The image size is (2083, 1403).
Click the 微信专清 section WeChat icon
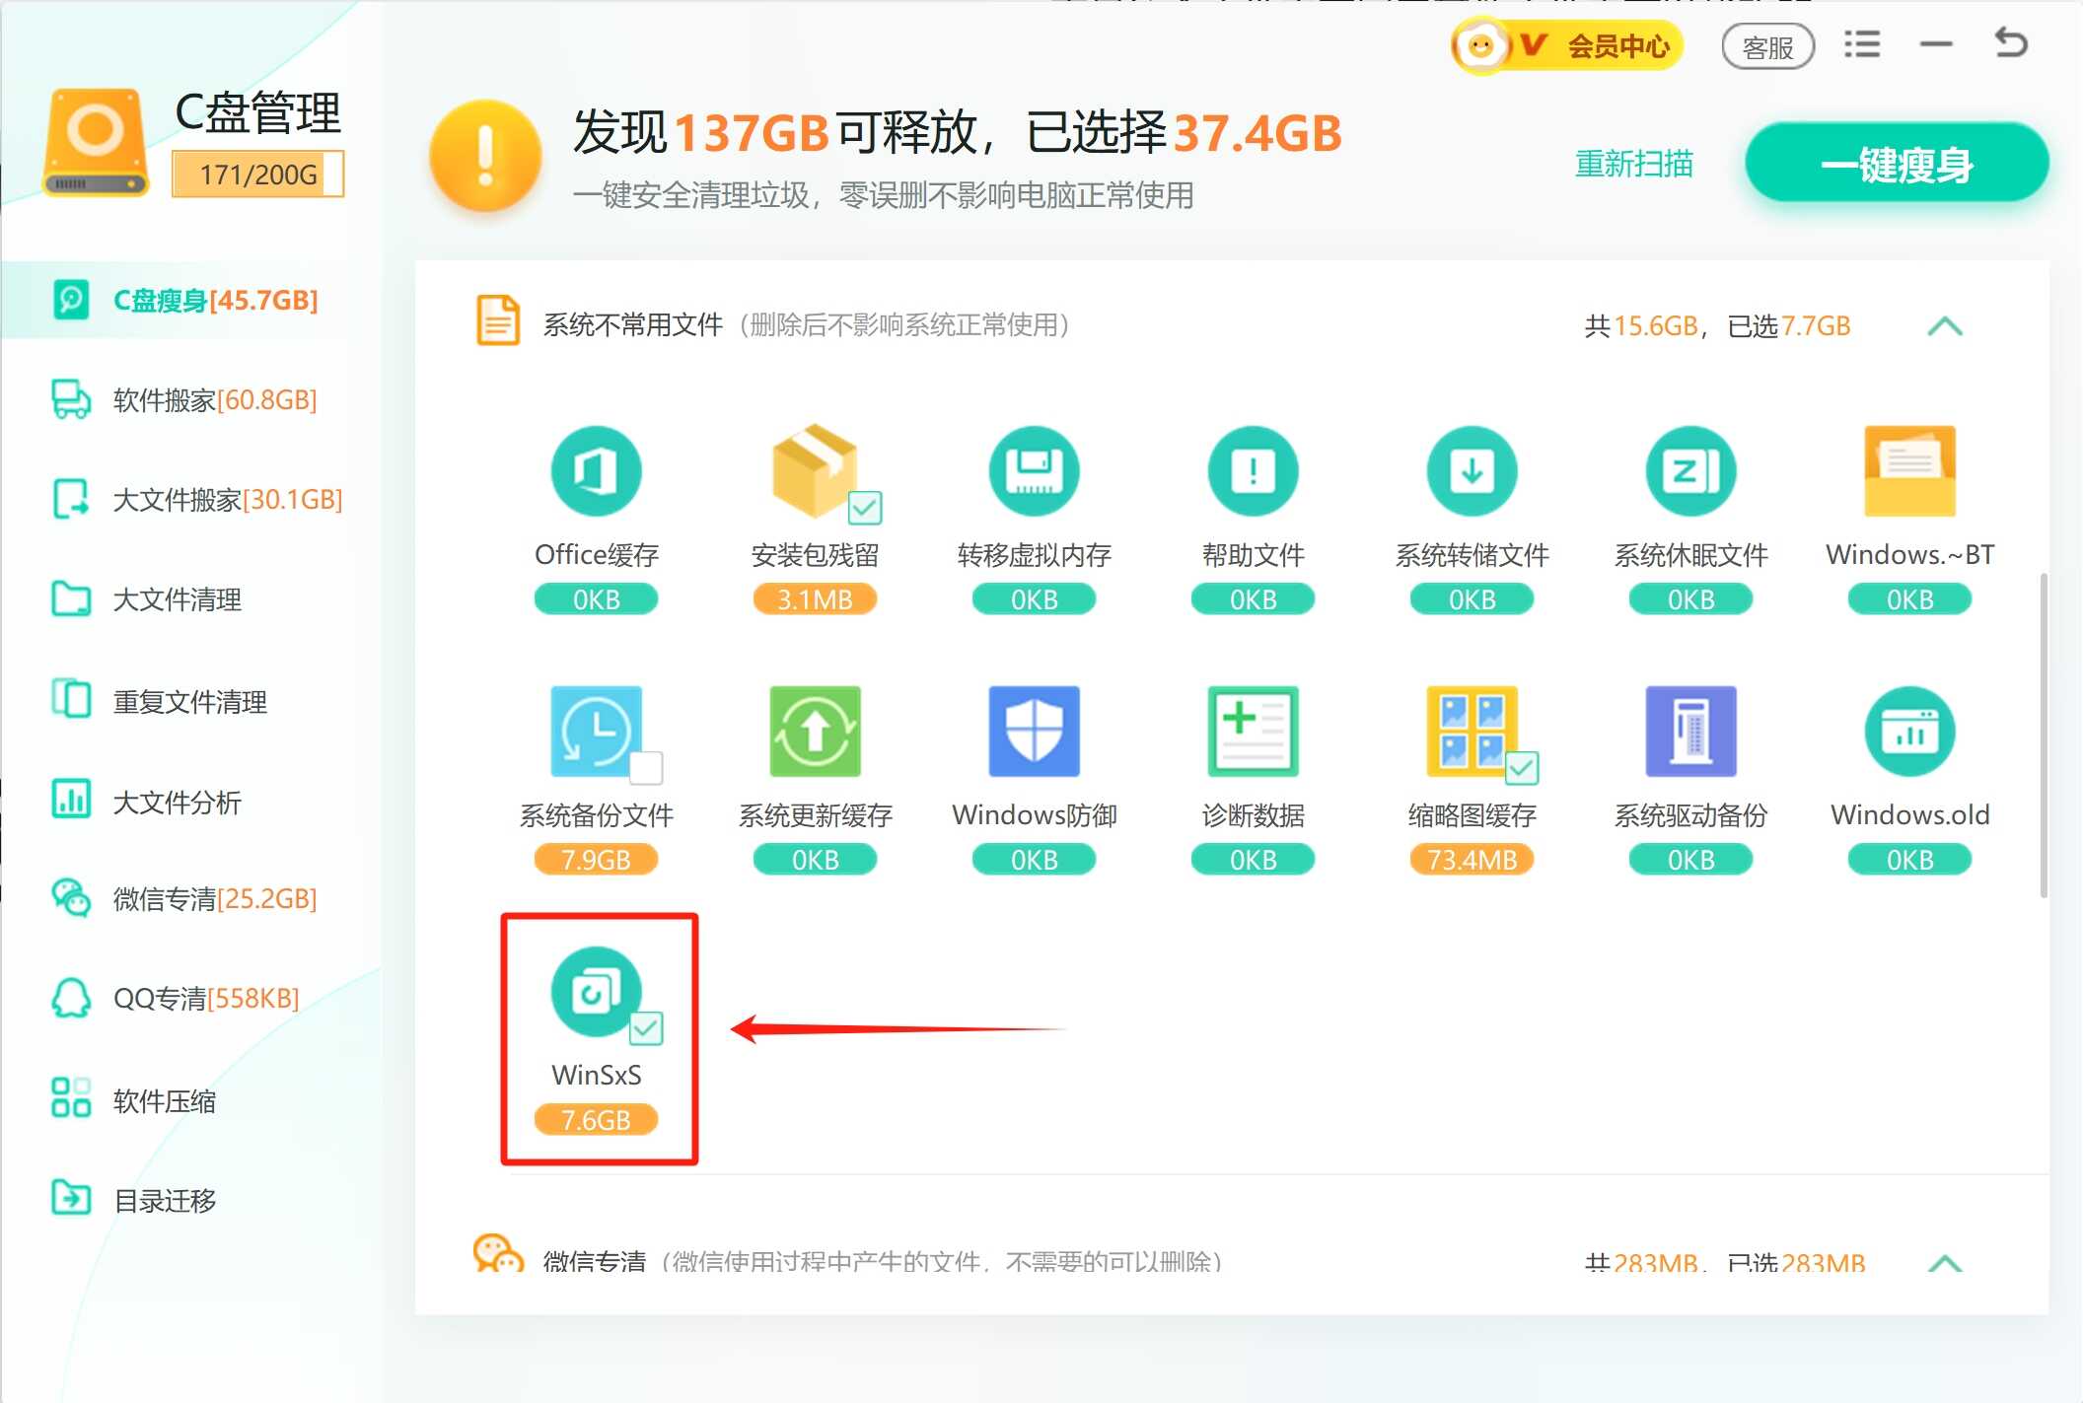tap(498, 1254)
